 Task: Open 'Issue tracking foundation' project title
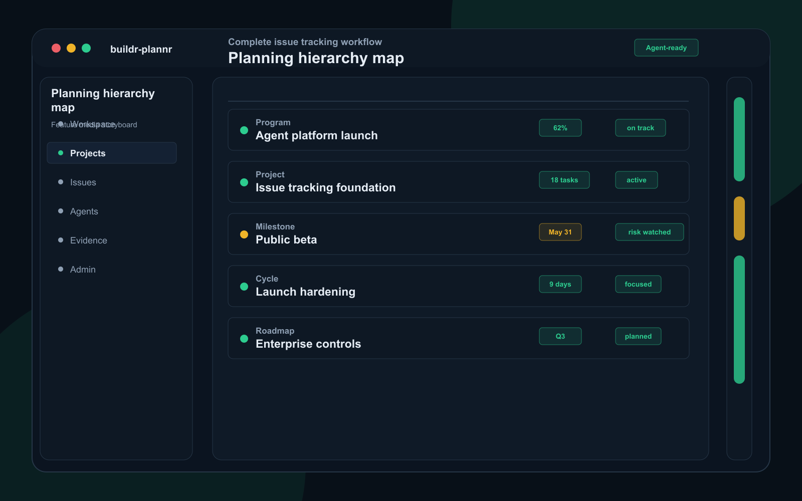click(326, 187)
